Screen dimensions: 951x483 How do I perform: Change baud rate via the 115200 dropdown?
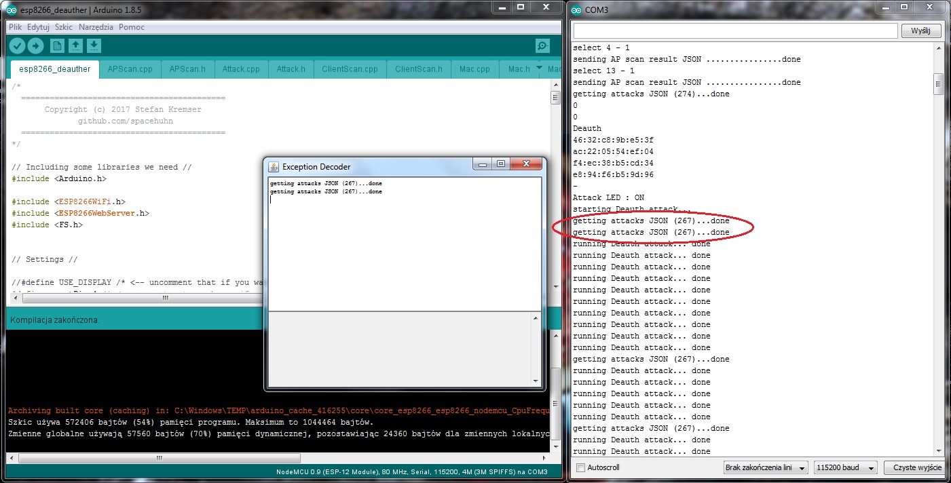click(x=845, y=467)
